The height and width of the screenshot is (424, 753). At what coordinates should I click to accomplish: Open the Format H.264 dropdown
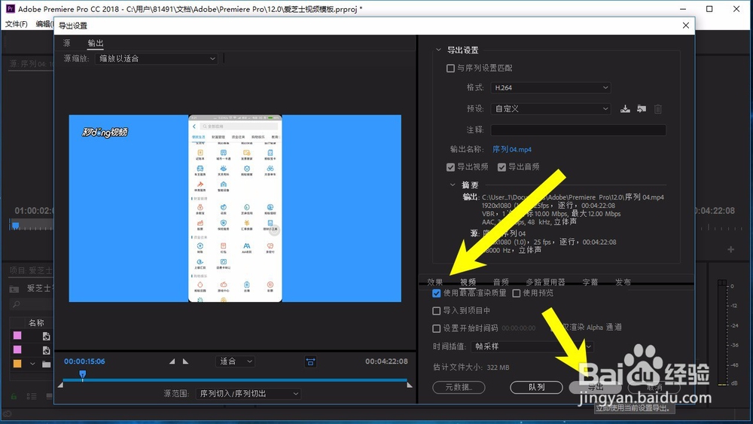550,87
